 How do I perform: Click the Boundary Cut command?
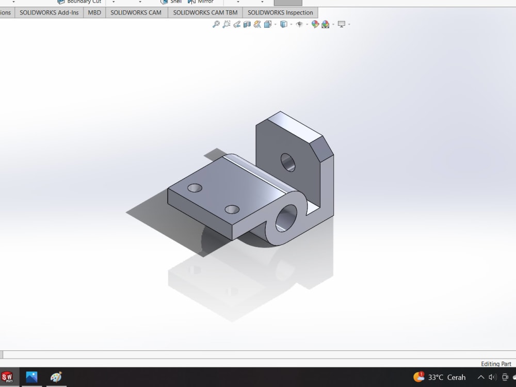(x=79, y=2)
